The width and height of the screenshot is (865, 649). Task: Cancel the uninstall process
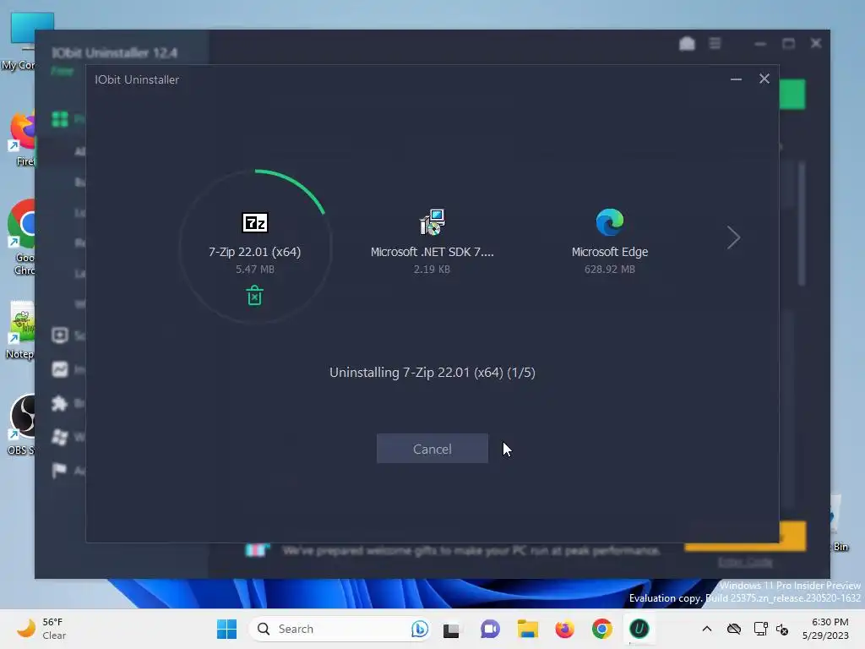click(x=432, y=449)
